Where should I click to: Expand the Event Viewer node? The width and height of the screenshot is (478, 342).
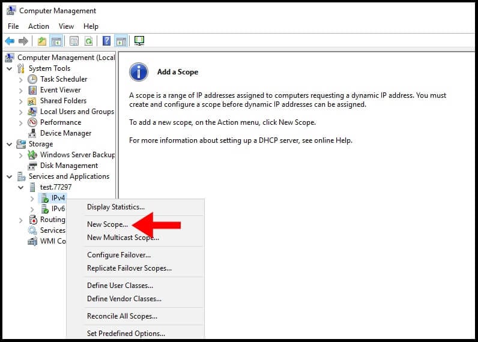point(21,91)
